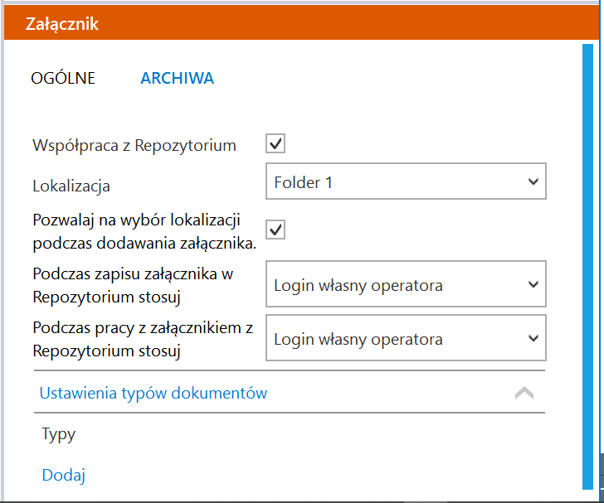This screenshot has width=604, height=503.
Task: Click the Załącznik orange title bar
Action: pos(302,23)
